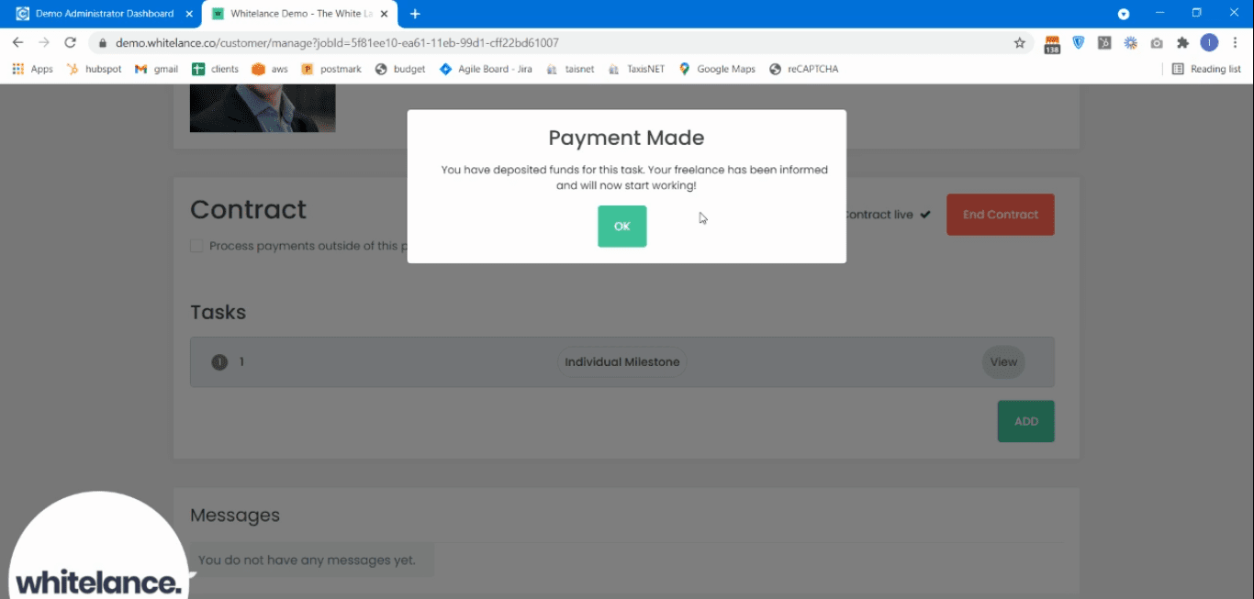Click OK in the Payment Made dialog
This screenshot has height=599, width=1254.
coord(622,227)
